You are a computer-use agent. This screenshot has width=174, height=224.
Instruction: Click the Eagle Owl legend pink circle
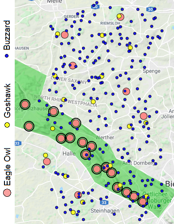(7, 193)
